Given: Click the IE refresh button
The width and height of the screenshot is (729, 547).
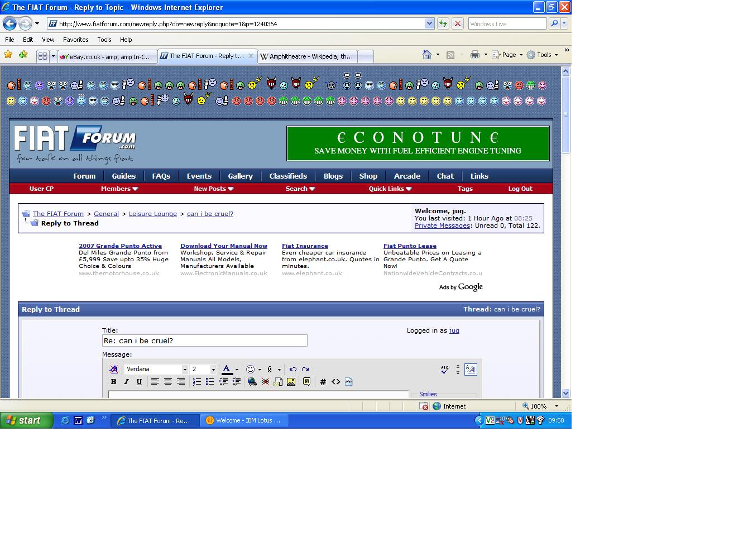Looking at the screenshot, I should pyautogui.click(x=443, y=23).
